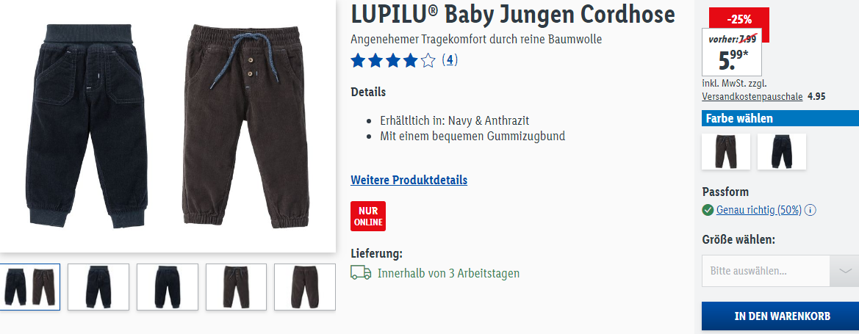Select the navy color swatch

pyautogui.click(x=782, y=151)
